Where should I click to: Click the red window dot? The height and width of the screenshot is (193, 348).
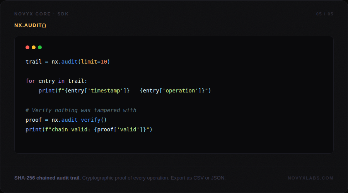pyautogui.click(x=27, y=47)
